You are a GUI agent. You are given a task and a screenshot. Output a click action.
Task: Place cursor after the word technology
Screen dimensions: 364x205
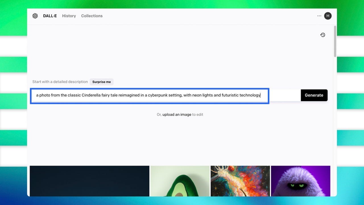point(260,95)
